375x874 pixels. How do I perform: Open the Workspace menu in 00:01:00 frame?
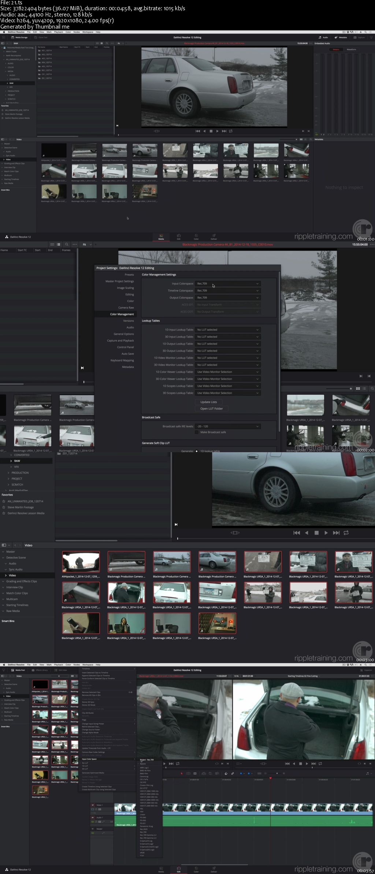point(88,32)
